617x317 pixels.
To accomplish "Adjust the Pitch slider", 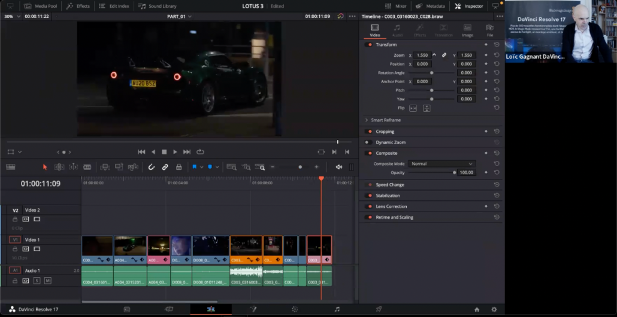I will (x=431, y=90).
